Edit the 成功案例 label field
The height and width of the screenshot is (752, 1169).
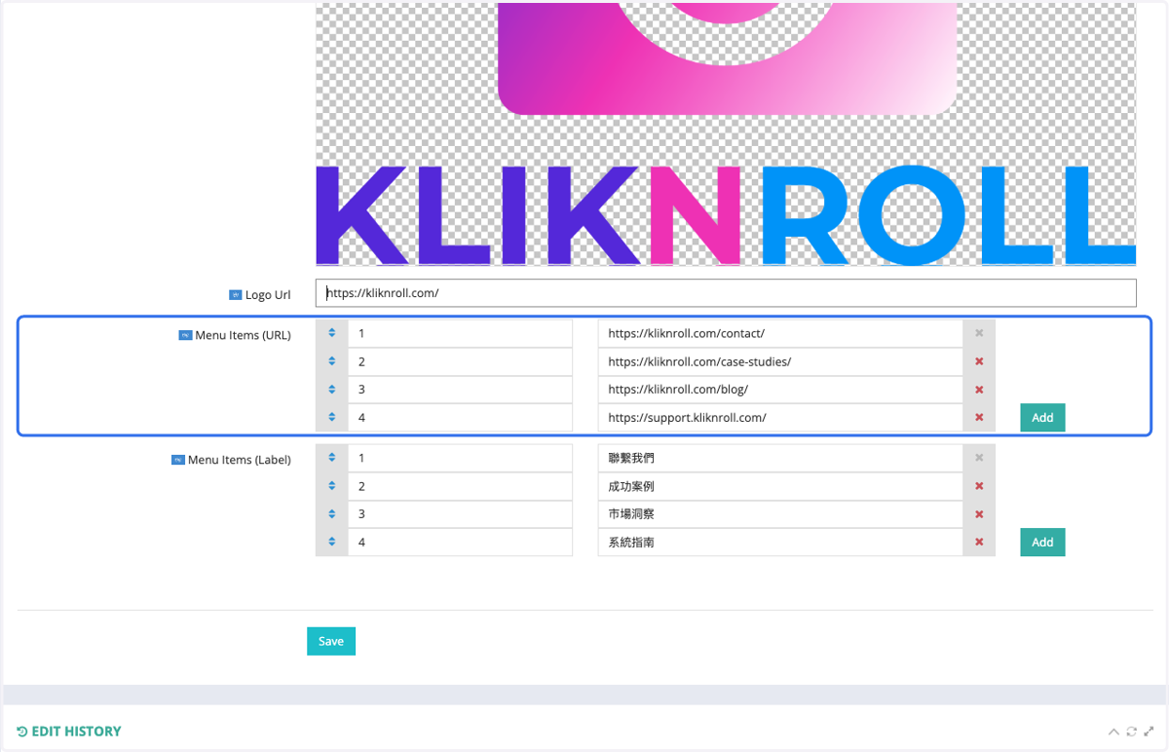tap(780, 486)
